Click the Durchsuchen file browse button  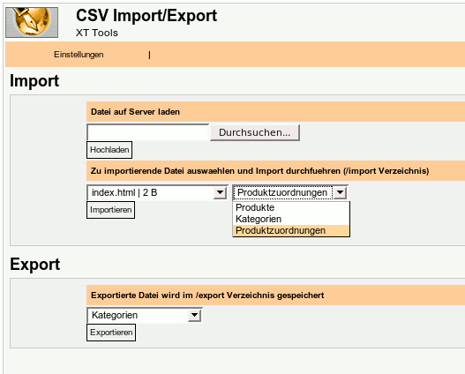pos(255,132)
